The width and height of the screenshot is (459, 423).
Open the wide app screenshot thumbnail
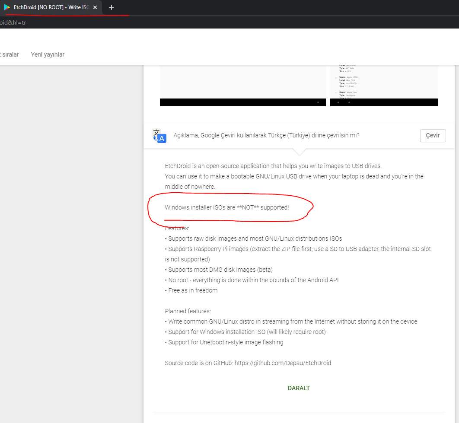click(x=242, y=86)
